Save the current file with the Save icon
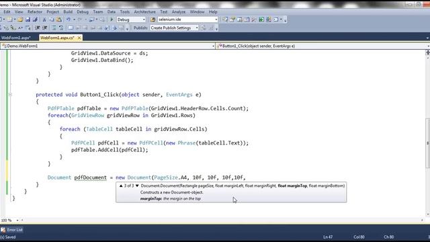 click(28, 19)
